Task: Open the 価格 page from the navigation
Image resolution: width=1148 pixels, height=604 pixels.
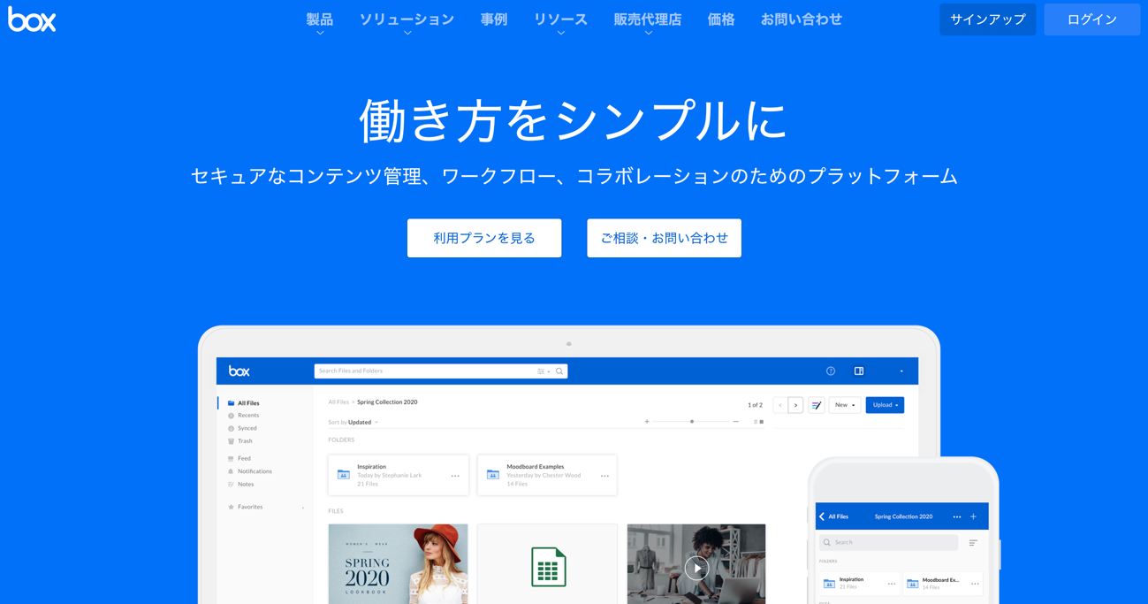Action: [721, 19]
